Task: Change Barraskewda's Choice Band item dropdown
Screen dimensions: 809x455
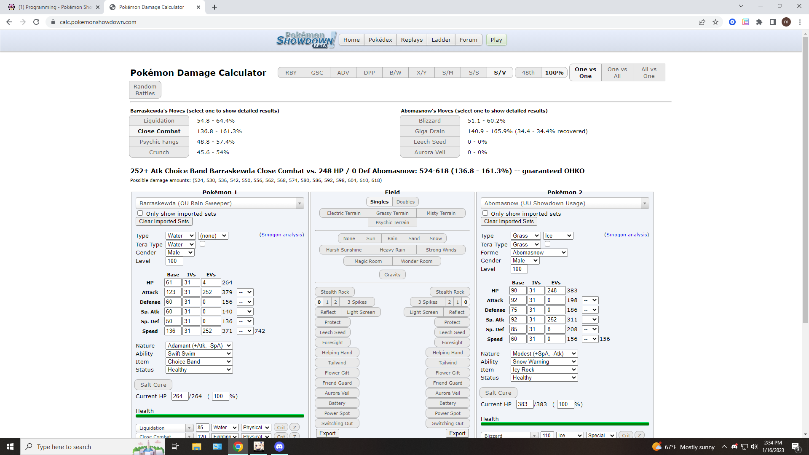Action: coord(199,361)
